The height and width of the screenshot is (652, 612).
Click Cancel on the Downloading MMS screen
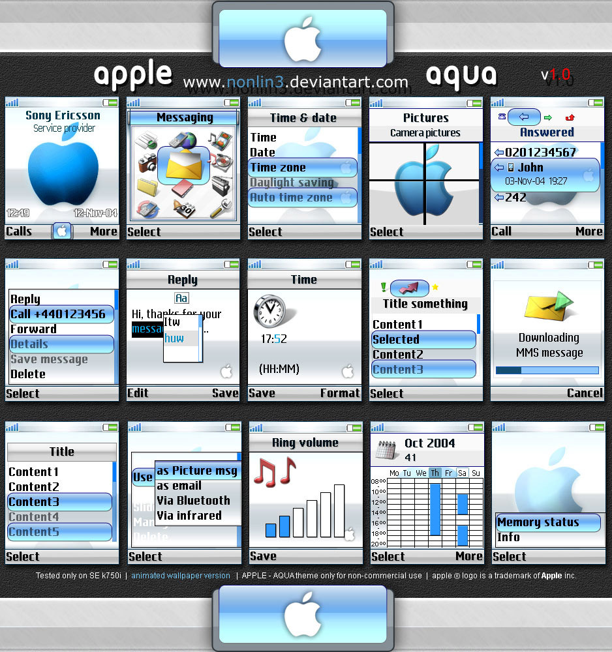pos(585,393)
